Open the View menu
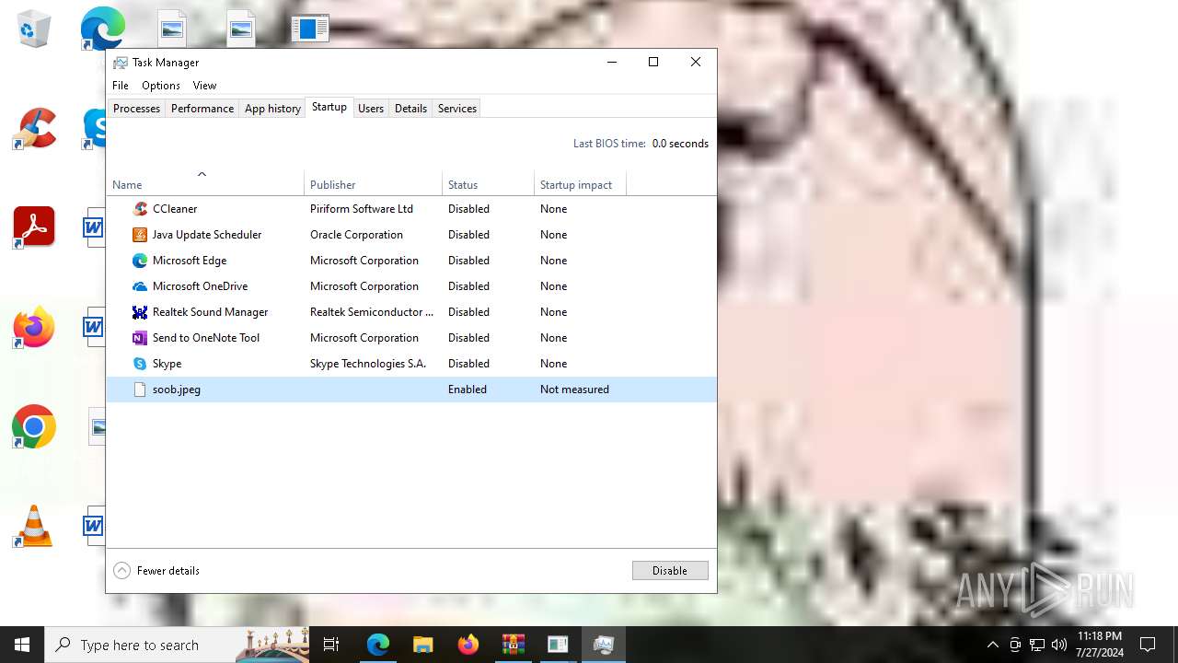Image resolution: width=1178 pixels, height=663 pixels. point(204,86)
